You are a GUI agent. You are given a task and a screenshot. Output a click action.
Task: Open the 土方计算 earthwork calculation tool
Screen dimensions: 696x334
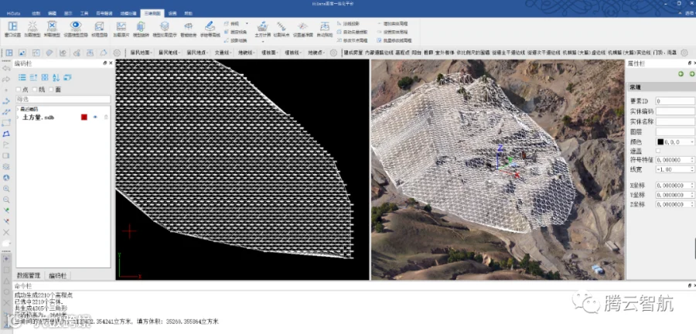[262, 29]
